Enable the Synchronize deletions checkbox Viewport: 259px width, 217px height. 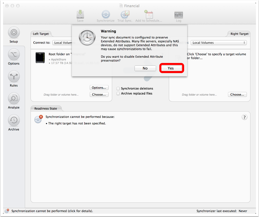[118, 89]
